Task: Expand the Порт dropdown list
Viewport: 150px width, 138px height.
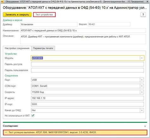Action: pyautogui.click(x=142, y=80)
